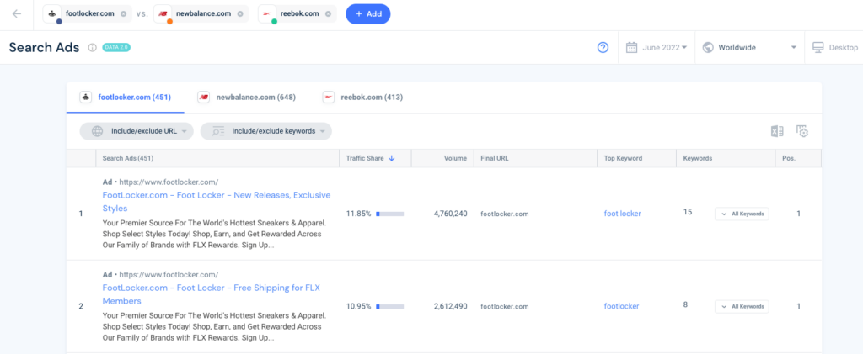Open the help question mark icon
Screen dimensions: 863x354
603,48
